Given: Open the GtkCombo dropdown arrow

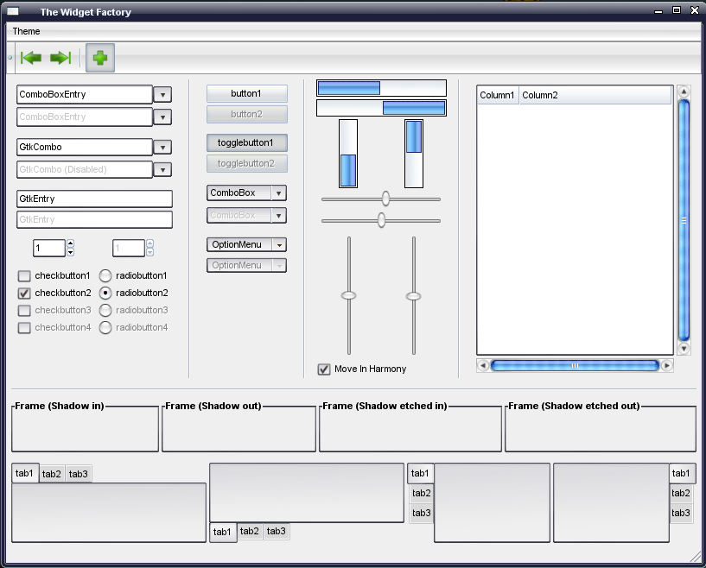Looking at the screenshot, I should click(x=162, y=147).
